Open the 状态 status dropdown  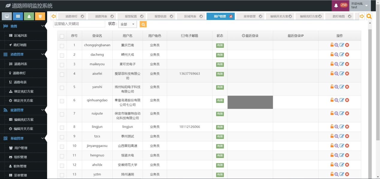tap(128, 24)
